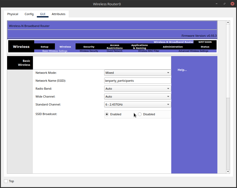Viewport: 237px width, 188px height.
Task: Navigate to the Administration section
Action: pos(173,47)
